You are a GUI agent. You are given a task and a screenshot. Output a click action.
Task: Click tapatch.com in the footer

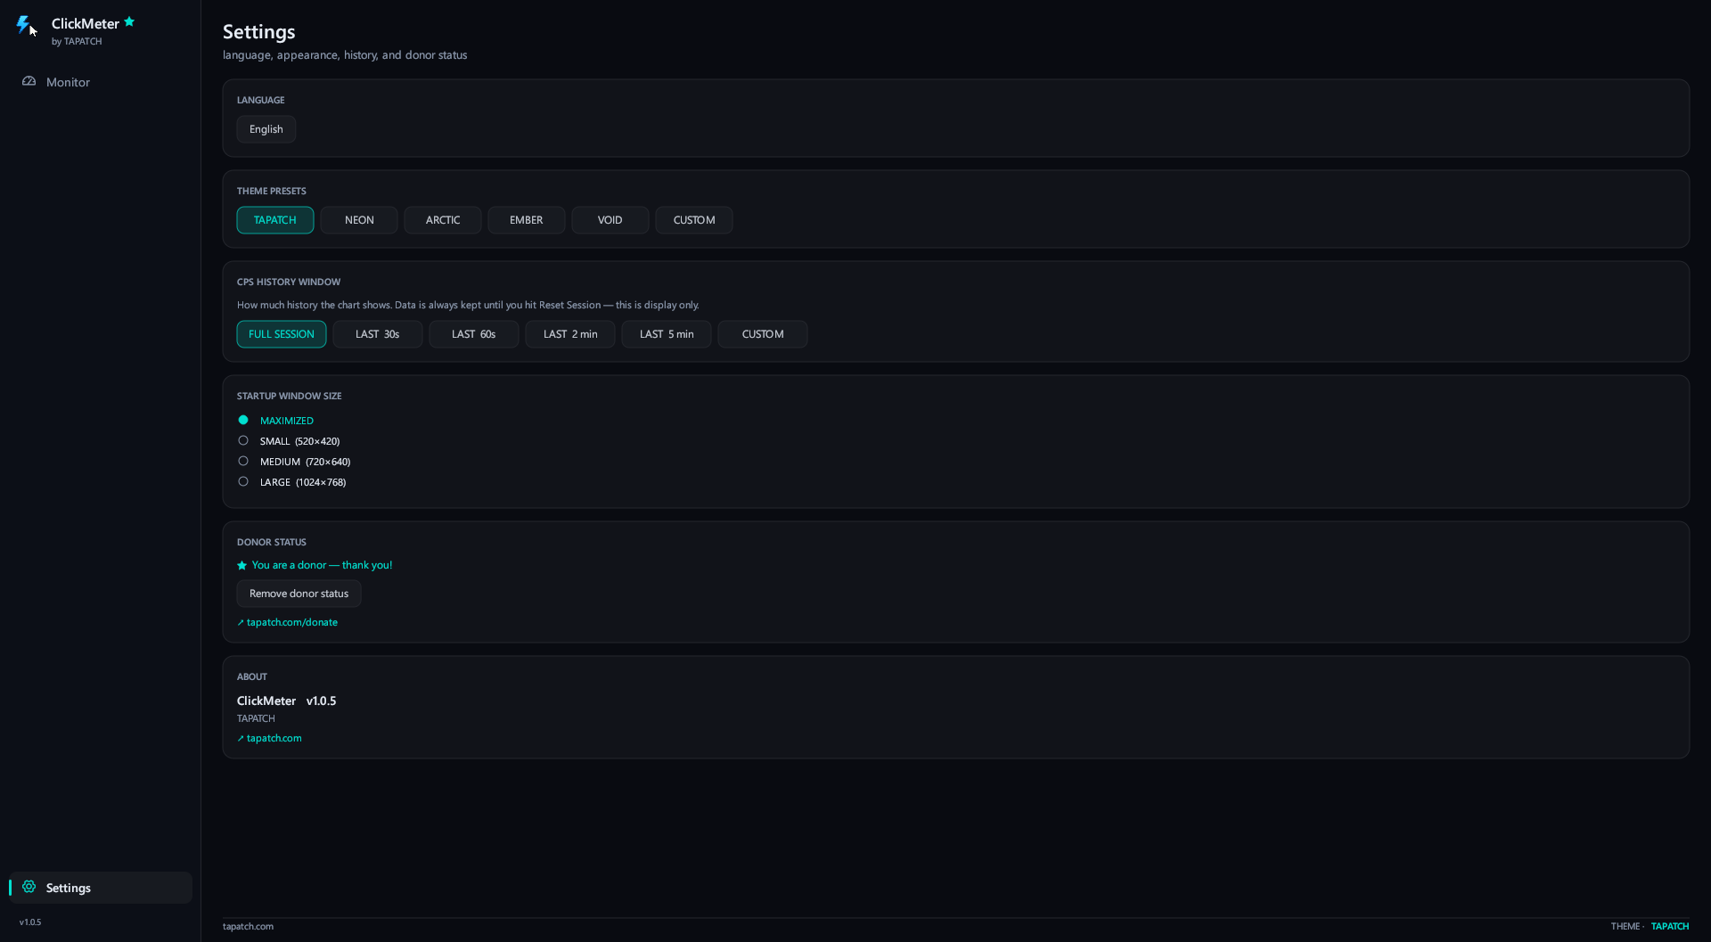tap(248, 926)
